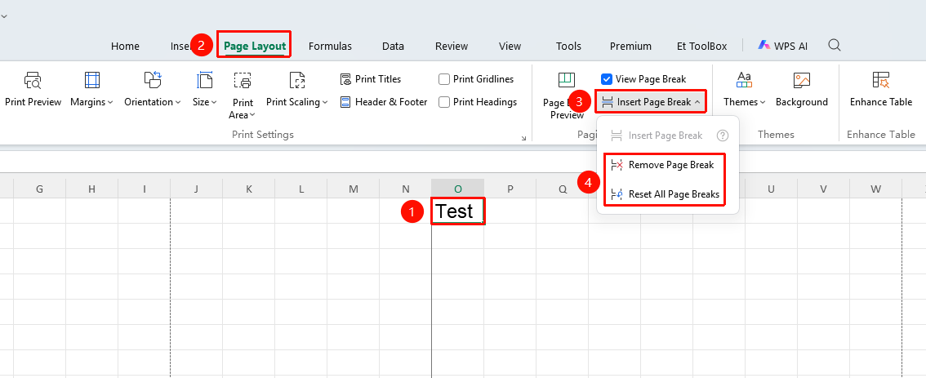
Task: Select column header N
Action: pos(405,189)
